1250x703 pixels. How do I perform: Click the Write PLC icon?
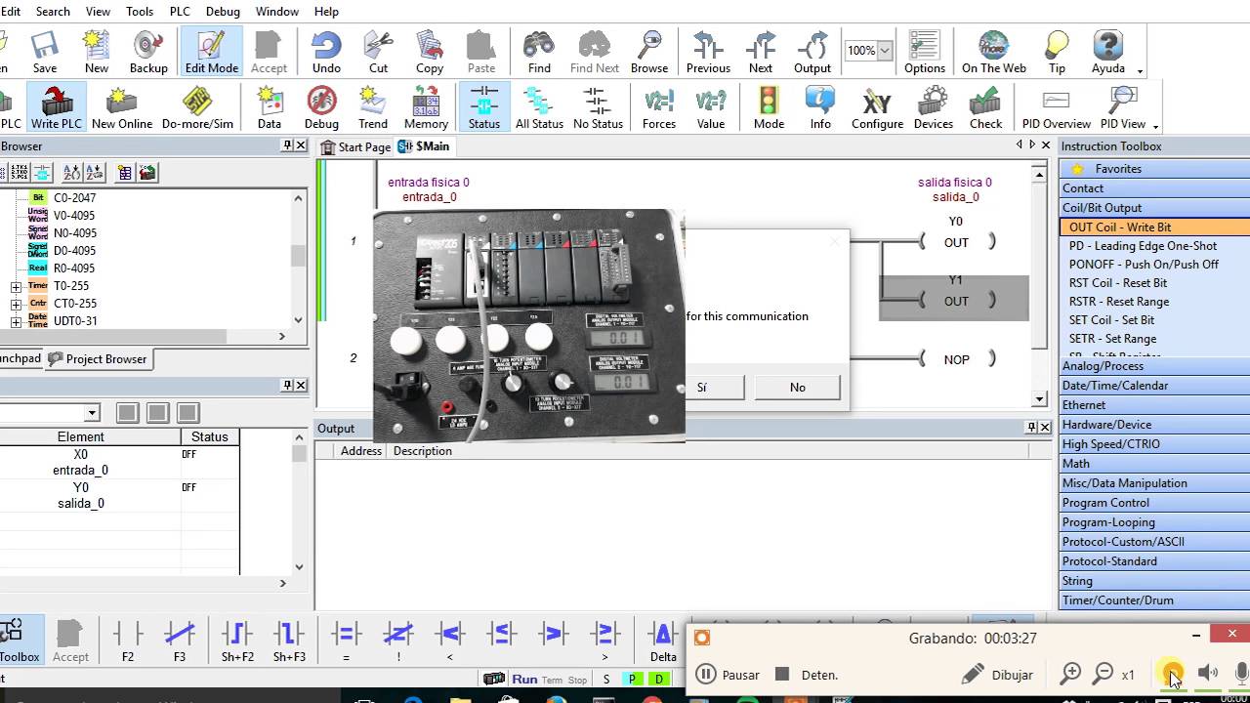click(57, 107)
